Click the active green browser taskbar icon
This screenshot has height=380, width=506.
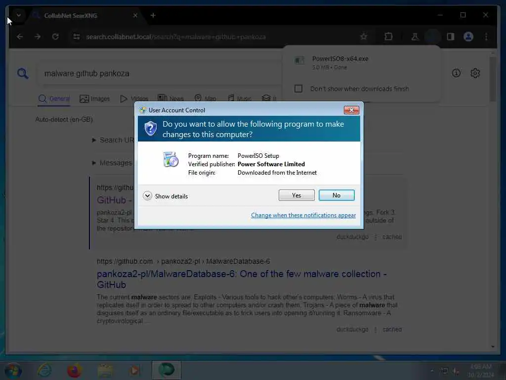point(166,370)
